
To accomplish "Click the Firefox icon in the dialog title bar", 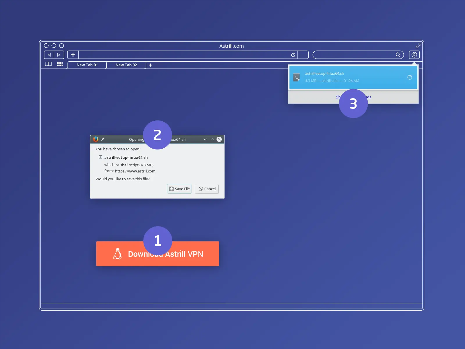I will [96, 139].
